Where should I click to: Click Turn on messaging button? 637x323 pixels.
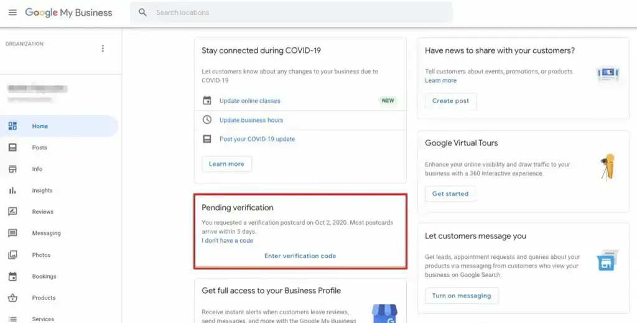[x=462, y=296]
